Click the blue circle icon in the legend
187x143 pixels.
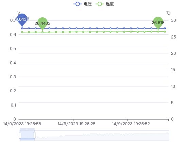(x=78, y=4)
